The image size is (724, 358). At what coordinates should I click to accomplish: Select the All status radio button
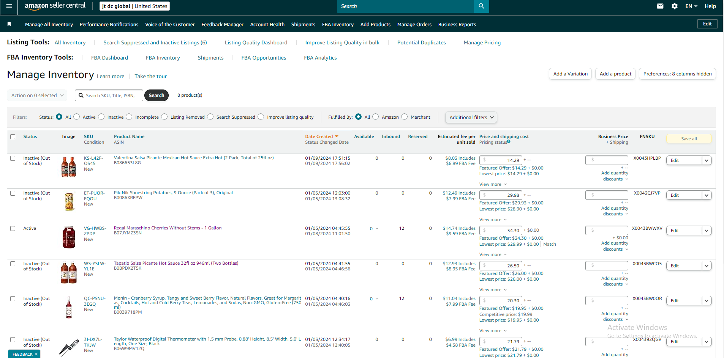pos(59,117)
